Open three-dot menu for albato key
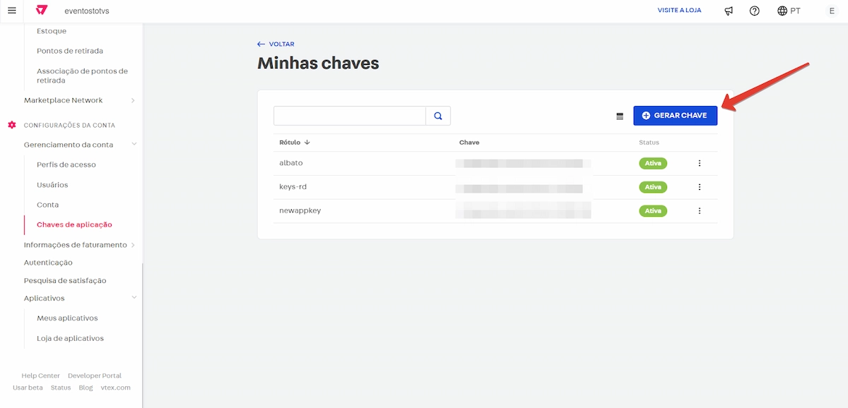Viewport: 848px width, 408px height. (700, 163)
